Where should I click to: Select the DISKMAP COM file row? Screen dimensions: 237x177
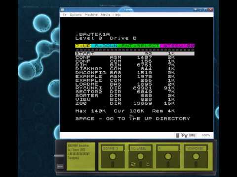pyautogui.click(x=125, y=69)
